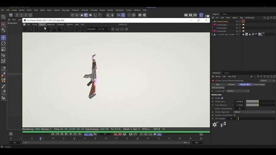Expand the ak47 model hierarchy
The height and width of the screenshot is (155, 276).
tap(212, 34)
